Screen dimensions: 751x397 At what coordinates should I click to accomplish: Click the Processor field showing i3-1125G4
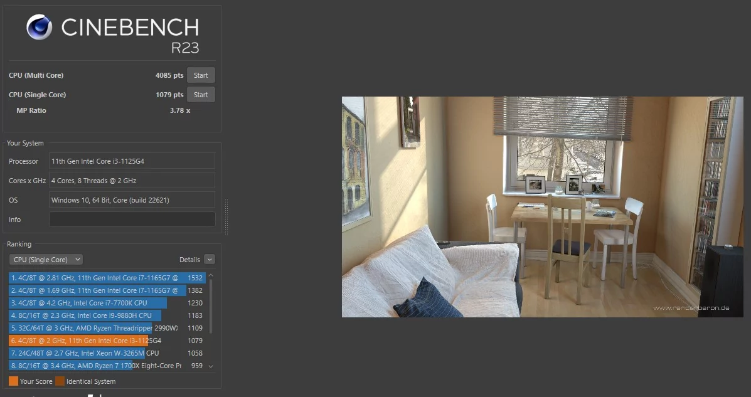pos(132,161)
